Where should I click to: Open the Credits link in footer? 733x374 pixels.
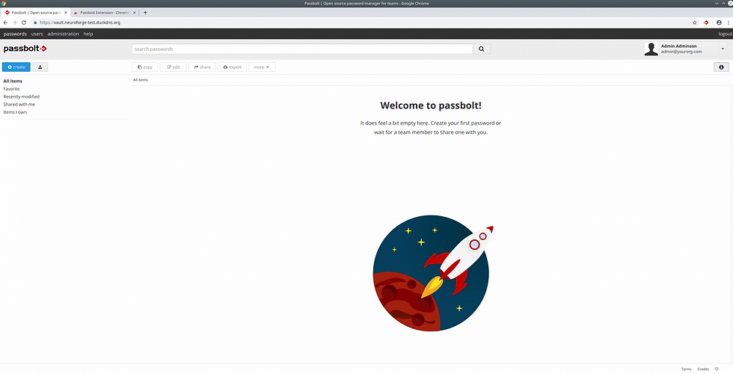tap(703, 370)
